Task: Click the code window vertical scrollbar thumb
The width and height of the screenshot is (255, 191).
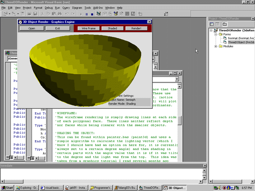Action: coord(179,120)
